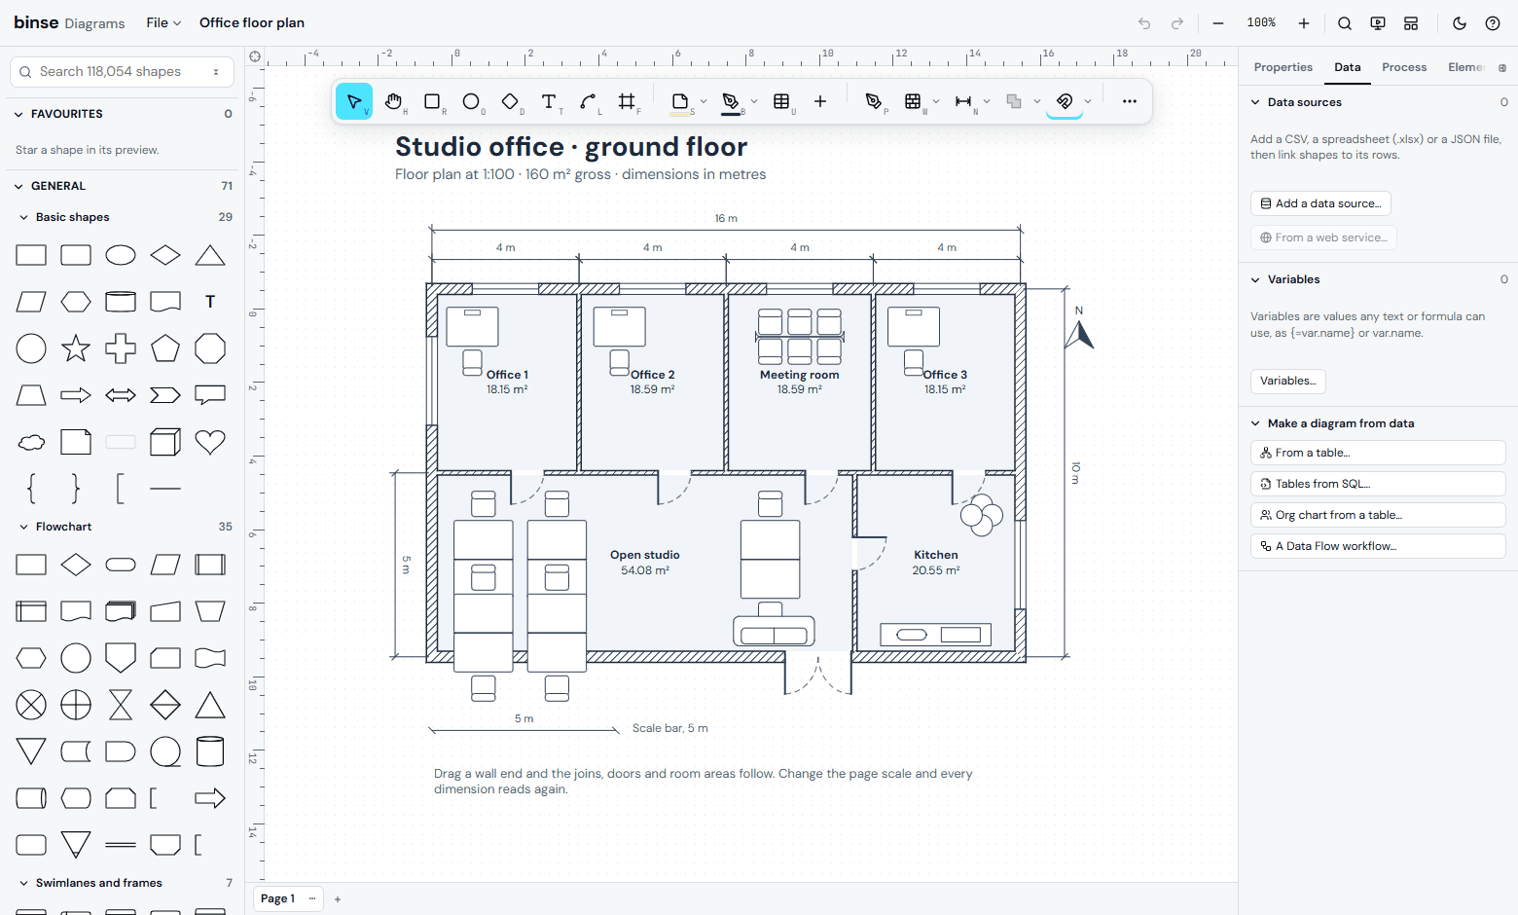Image resolution: width=1518 pixels, height=915 pixels.
Task: Add a new page with the plus
Action: tap(338, 899)
